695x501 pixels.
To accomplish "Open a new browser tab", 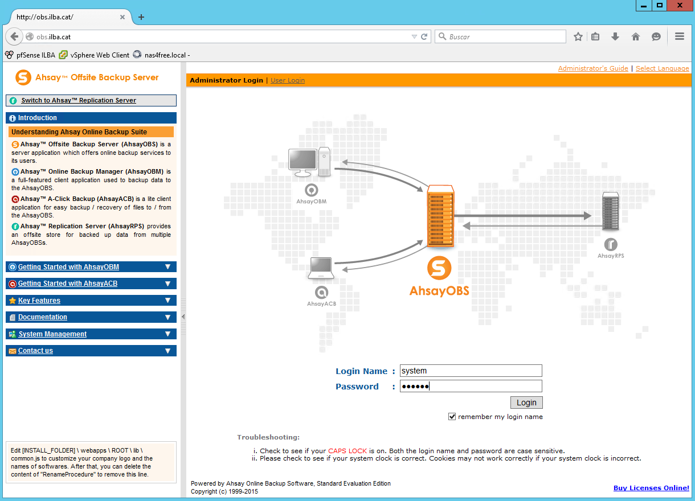I will (x=141, y=17).
